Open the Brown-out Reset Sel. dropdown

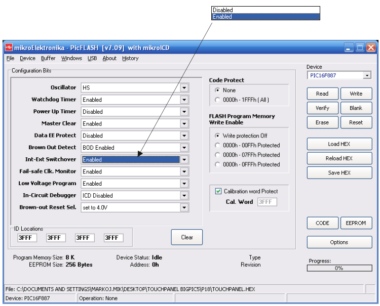184,207
